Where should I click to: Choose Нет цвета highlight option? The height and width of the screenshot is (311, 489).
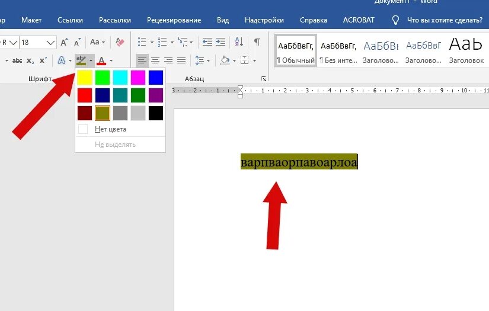pyautogui.click(x=120, y=129)
